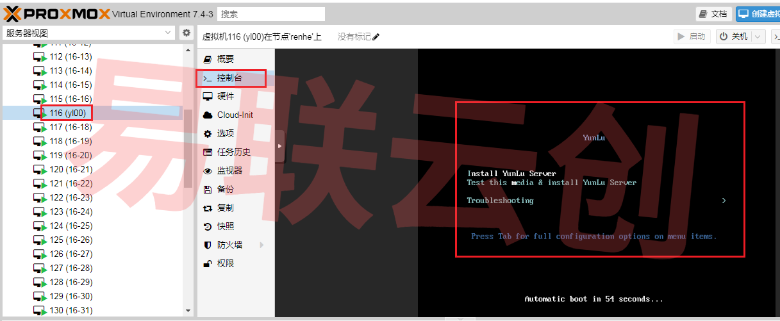Viewport: 780px width, 321px height.
Task: Select VM 130 (16-31) in tree
Action: coord(71,310)
